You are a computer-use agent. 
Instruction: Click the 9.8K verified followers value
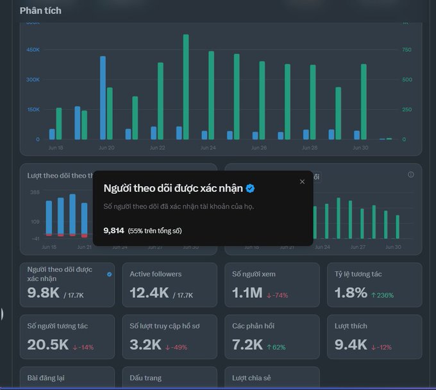pyautogui.click(x=44, y=292)
